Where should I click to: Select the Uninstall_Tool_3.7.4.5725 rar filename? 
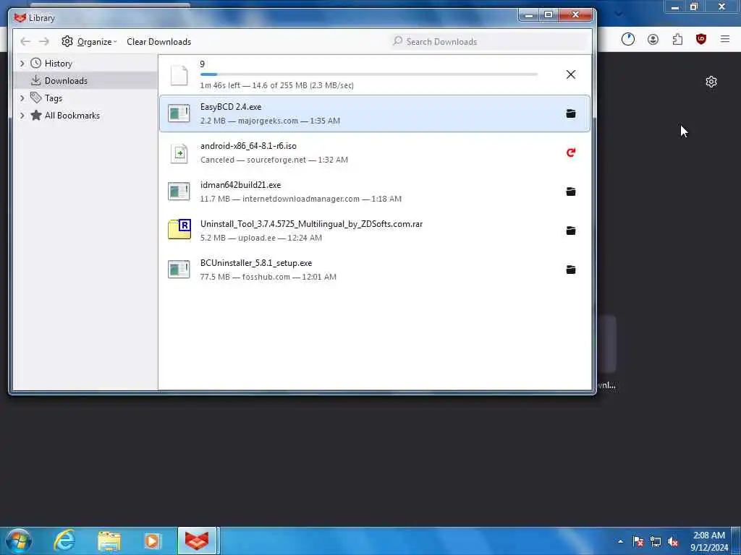[311, 224]
